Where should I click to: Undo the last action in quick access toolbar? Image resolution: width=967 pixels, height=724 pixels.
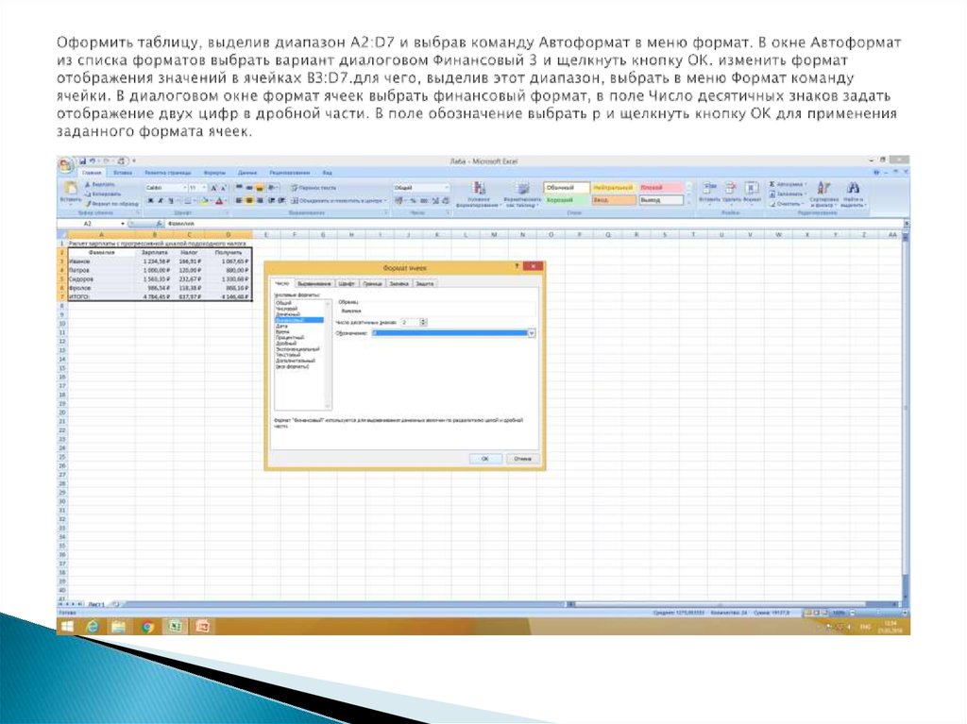92,161
